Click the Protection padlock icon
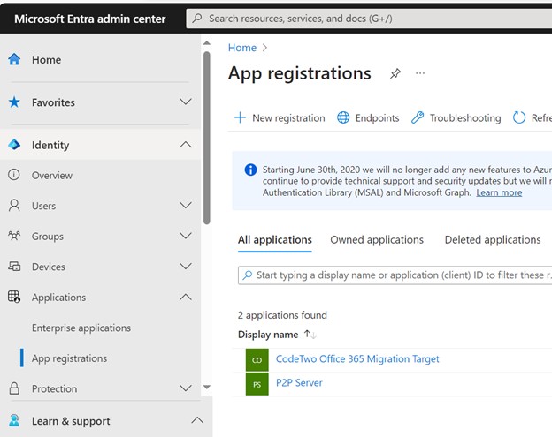This screenshot has height=437, width=552. pos(14,388)
